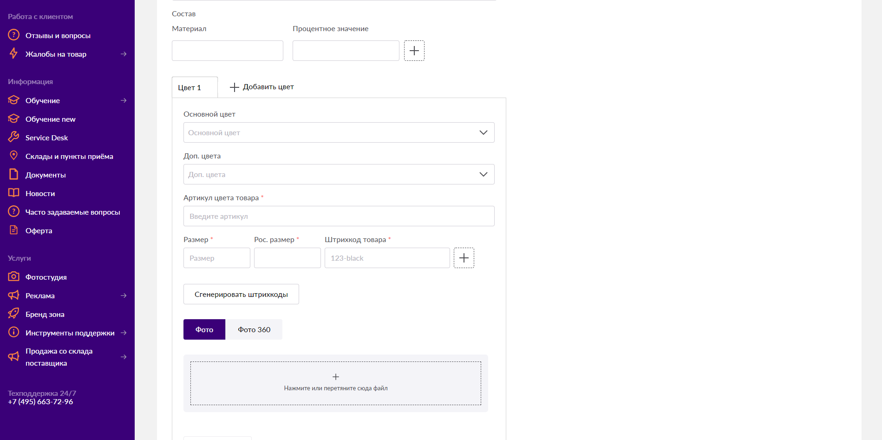This screenshot has height=440, width=882.
Task: Open Часто задаваемые вопросы link
Action: [x=73, y=212]
